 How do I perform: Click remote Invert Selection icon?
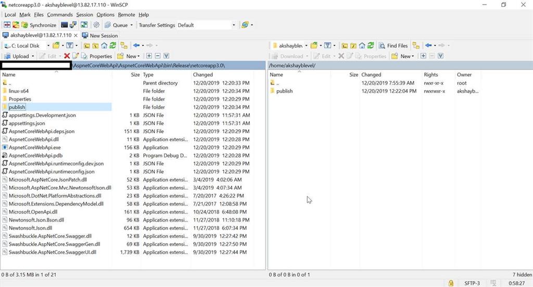coord(440,56)
